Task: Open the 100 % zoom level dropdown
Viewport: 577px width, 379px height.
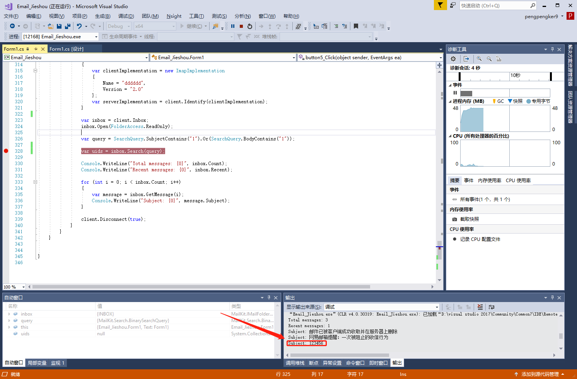Action: tap(24, 287)
